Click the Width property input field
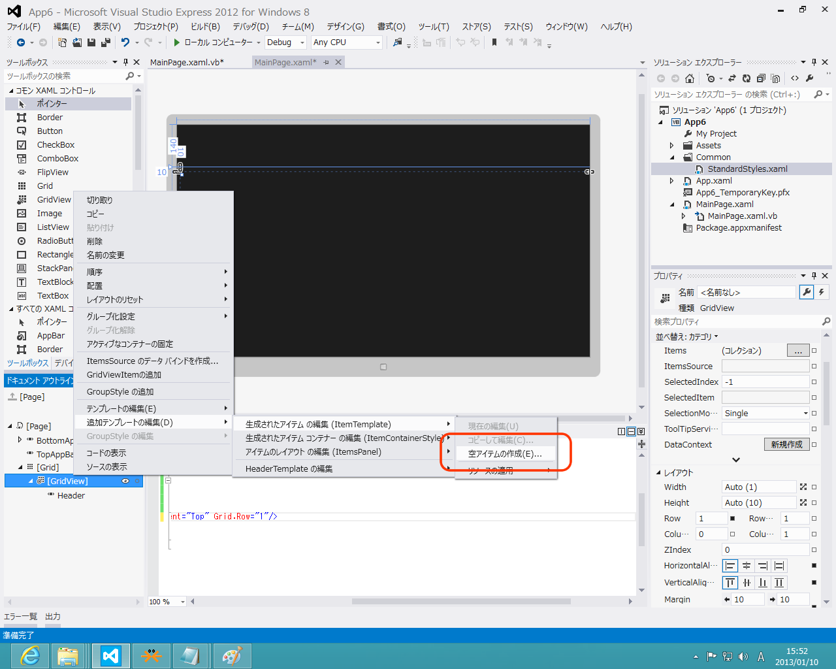Image resolution: width=836 pixels, height=669 pixels. coord(759,487)
